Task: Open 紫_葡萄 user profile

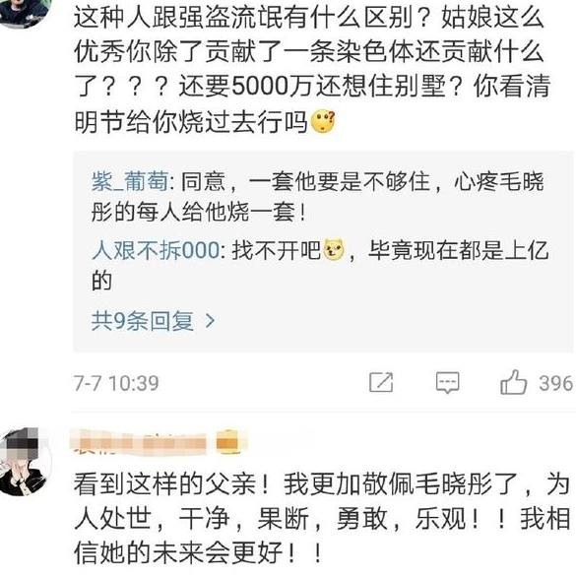Action: point(130,181)
